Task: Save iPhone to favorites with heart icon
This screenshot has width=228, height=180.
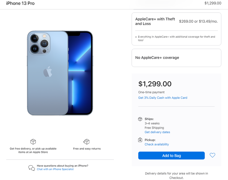Action: pos(212,155)
